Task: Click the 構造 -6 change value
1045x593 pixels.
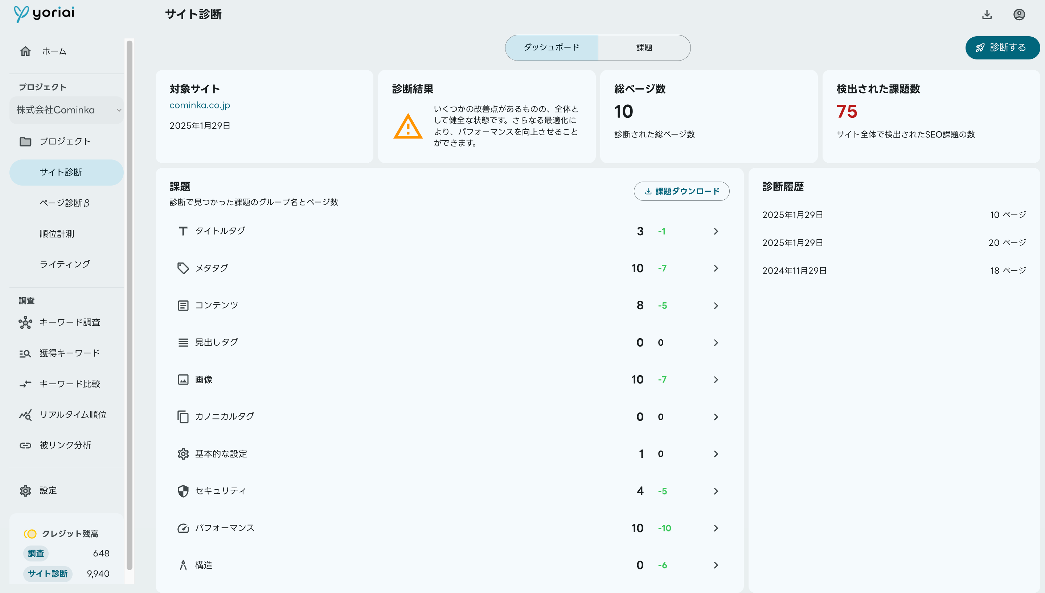Action: coord(662,565)
